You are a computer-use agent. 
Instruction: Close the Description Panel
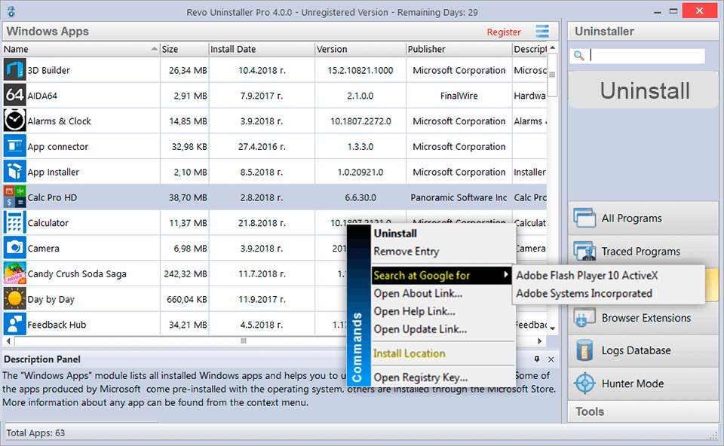point(551,359)
